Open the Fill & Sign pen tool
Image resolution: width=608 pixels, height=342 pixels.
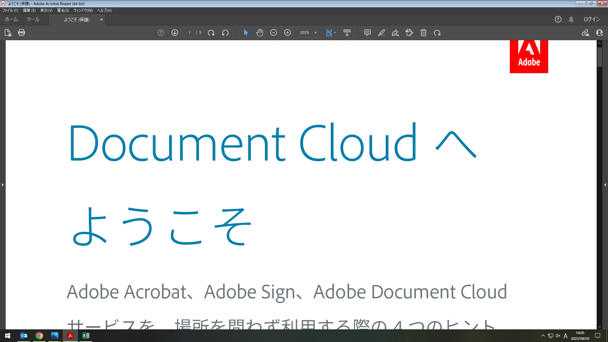(x=395, y=33)
